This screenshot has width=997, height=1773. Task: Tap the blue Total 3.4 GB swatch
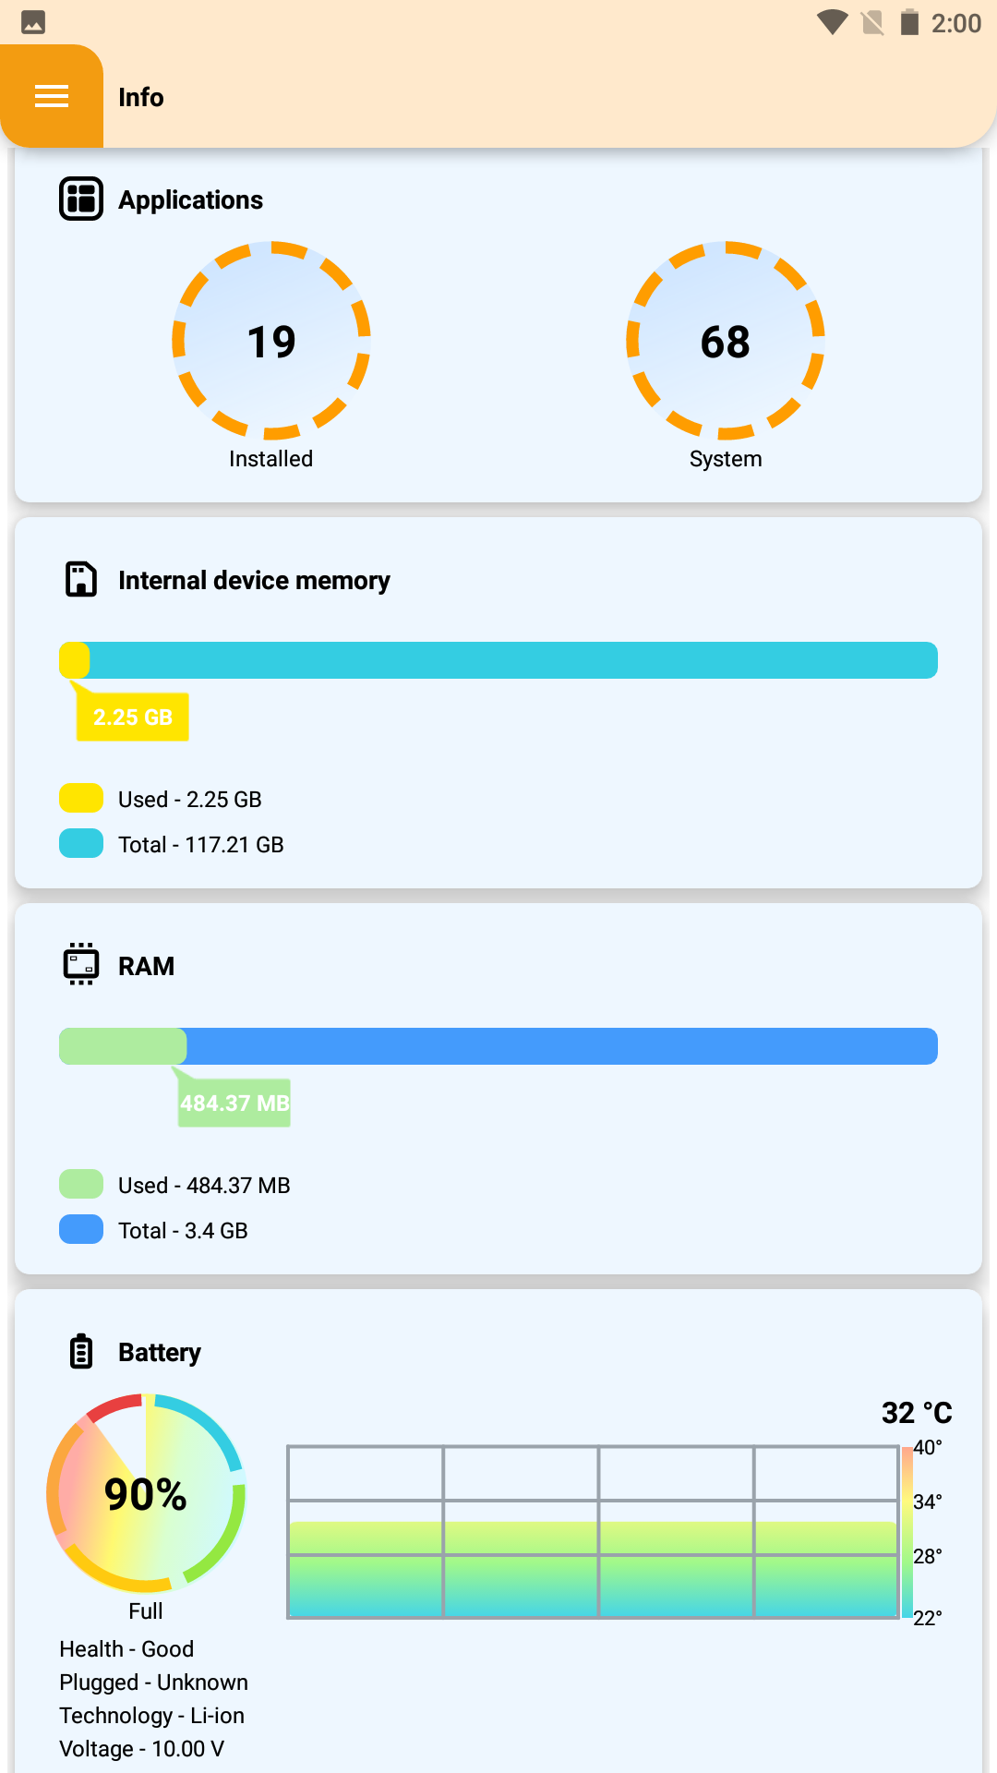pos(81,1229)
